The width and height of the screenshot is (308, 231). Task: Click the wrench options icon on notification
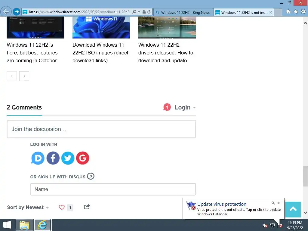[x=273, y=203]
